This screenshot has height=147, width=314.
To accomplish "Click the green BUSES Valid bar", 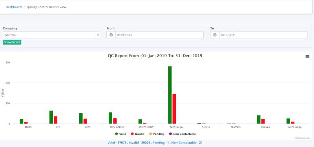I will pyautogui.click(x=22, y=122).
